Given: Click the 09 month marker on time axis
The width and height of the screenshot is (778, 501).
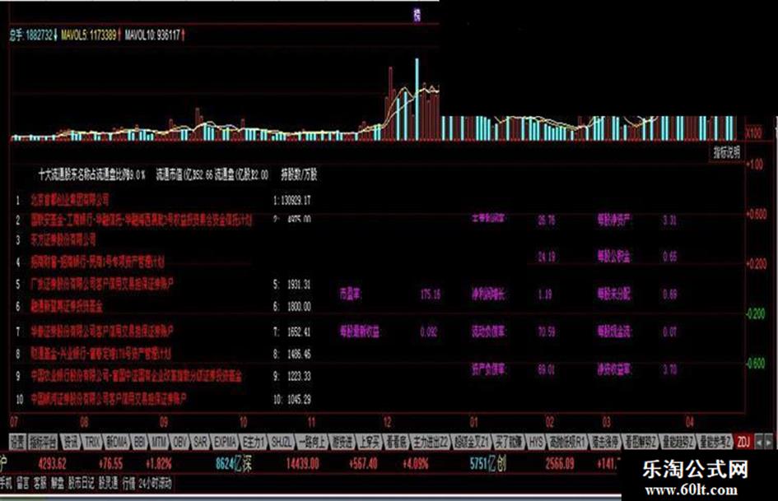Looking at the screenshot, I should point(164,422).
